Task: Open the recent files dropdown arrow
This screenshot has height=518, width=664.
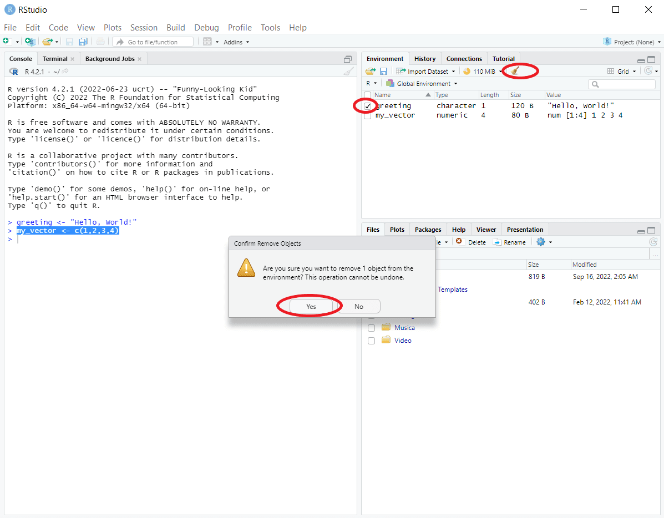Action: point(57,42)
